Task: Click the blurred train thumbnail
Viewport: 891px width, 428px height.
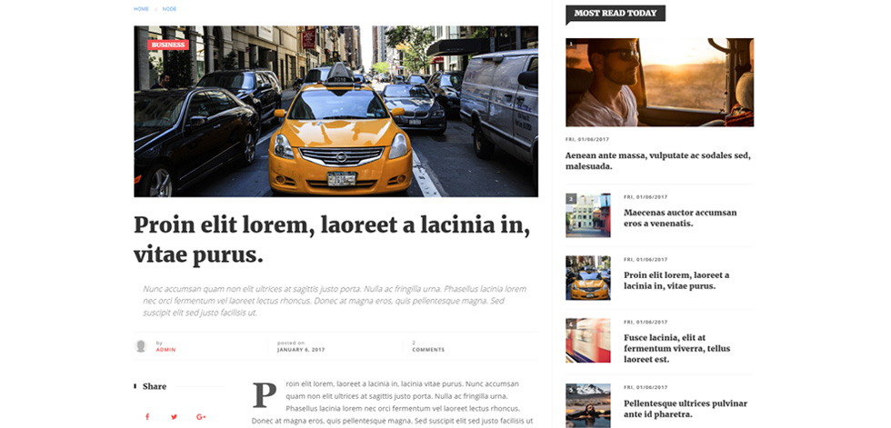Action: 588,340
